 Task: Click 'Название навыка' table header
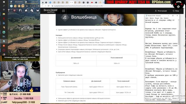click(69, 81)
